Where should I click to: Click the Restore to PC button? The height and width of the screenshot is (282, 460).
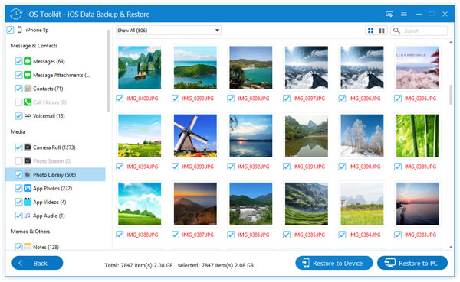point(412,263)
